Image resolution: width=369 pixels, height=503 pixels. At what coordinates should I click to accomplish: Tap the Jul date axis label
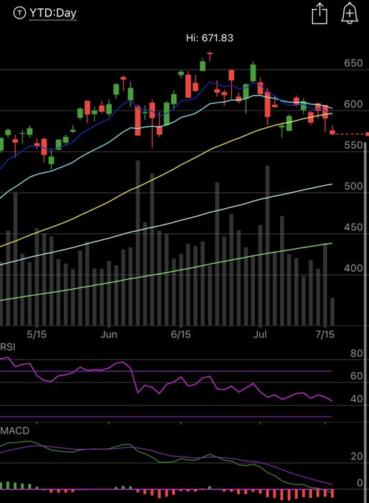(260, 335)
